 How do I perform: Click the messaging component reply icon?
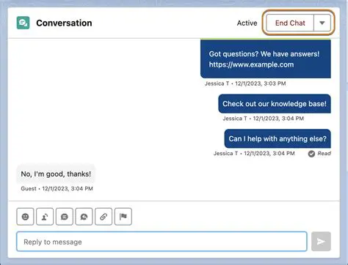tap(84, 217)
